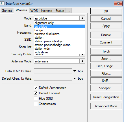Open the Freq. Usage tool
Viewport: 124px width, 122px height.
click(106, 66)
